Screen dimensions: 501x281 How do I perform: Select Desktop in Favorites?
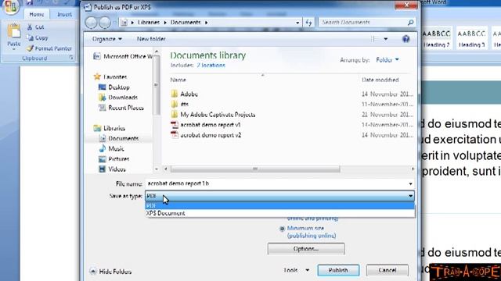(114, 87)
